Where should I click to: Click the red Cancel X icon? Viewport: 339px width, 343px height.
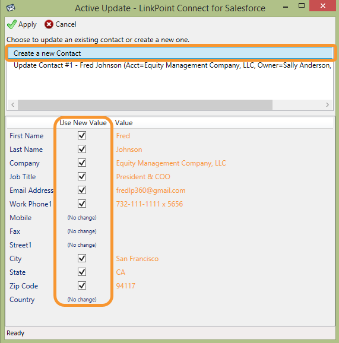(49, 24)
